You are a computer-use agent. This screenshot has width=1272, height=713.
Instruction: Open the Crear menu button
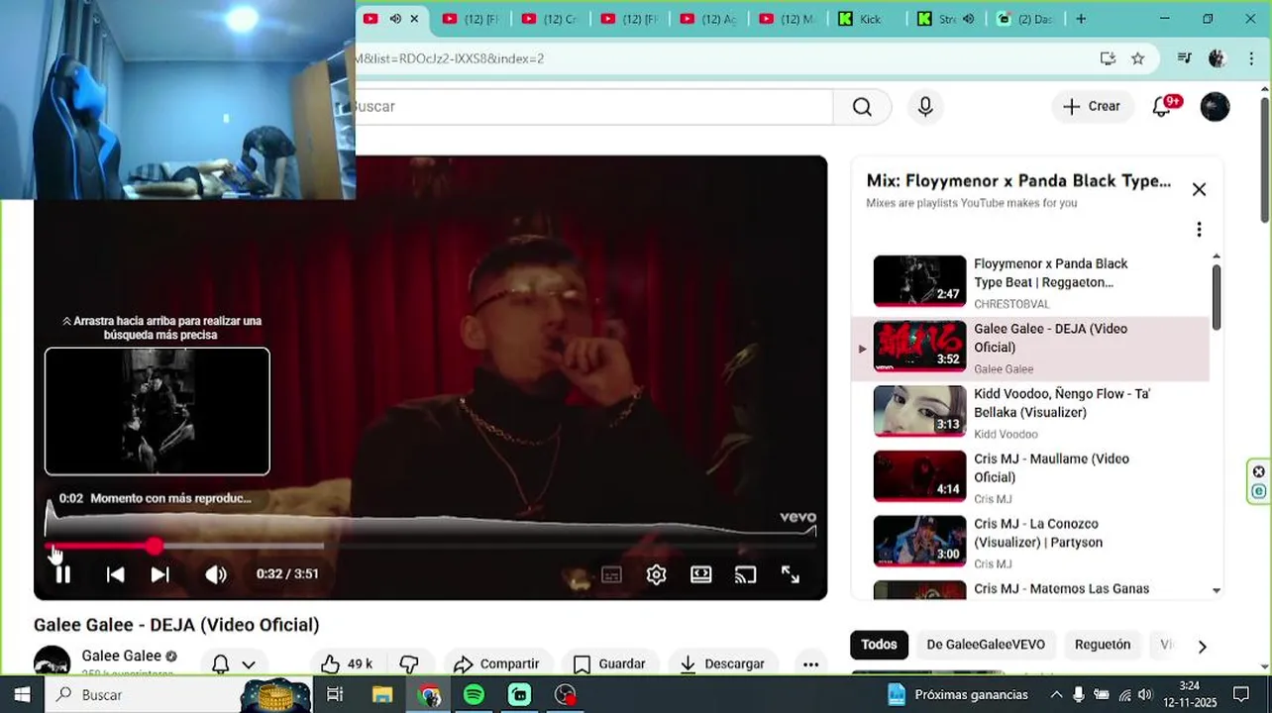(1092, 107)
